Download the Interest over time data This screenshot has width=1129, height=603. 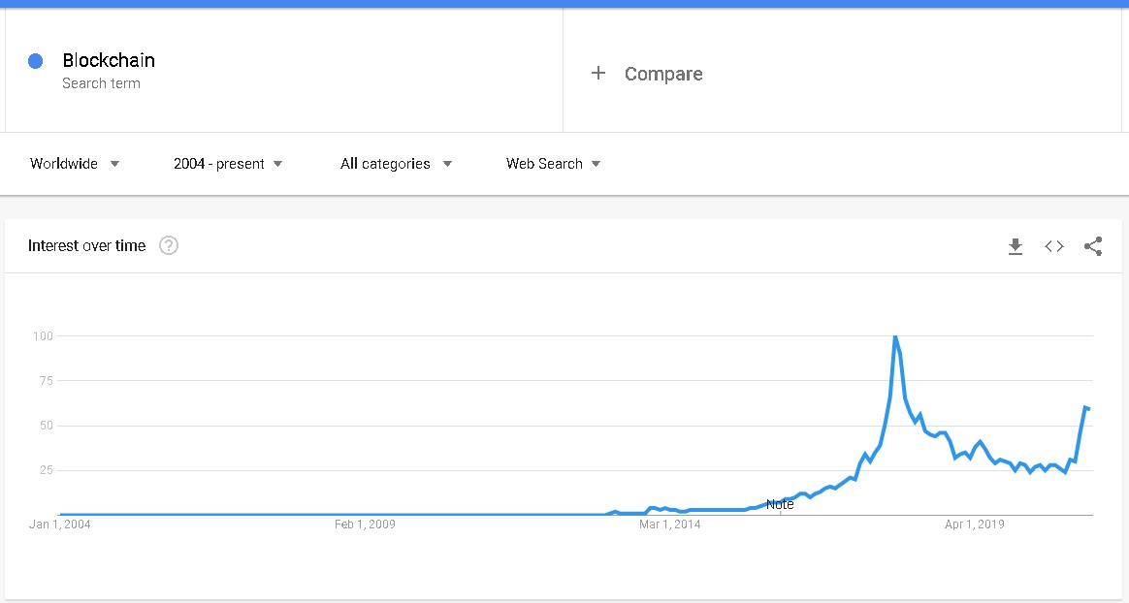[1016, 247]
